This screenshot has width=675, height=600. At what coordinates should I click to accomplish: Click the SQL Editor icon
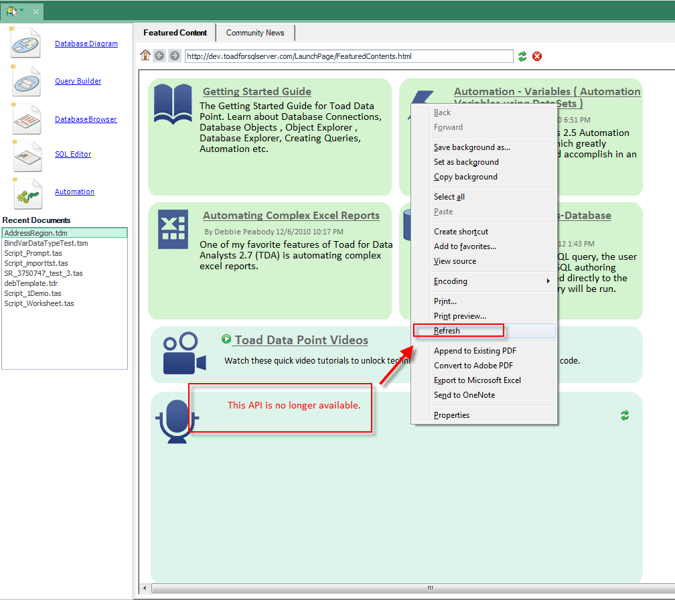27,156
